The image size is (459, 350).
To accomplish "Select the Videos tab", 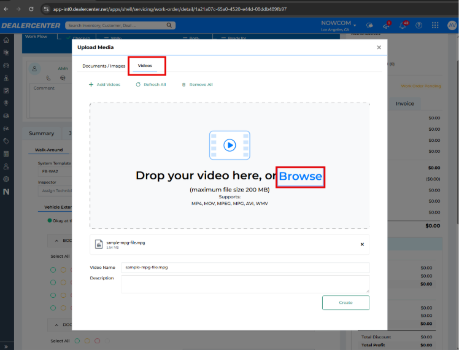I will pyautogui.click(x=145, y=66).
